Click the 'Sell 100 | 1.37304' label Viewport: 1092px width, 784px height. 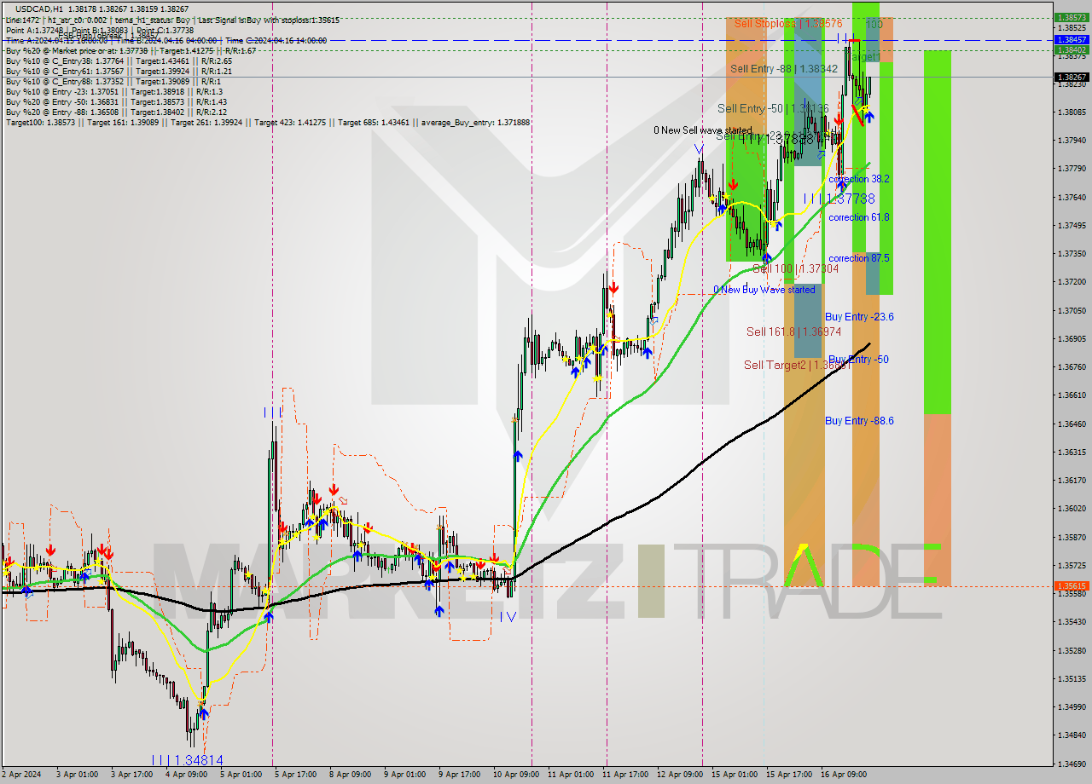tap(795, 268)
